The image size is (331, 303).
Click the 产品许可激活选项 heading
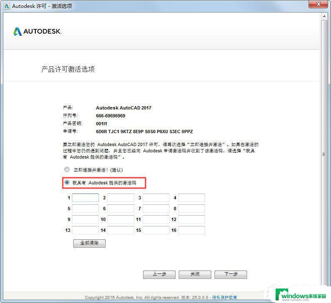tap(68, 70)
